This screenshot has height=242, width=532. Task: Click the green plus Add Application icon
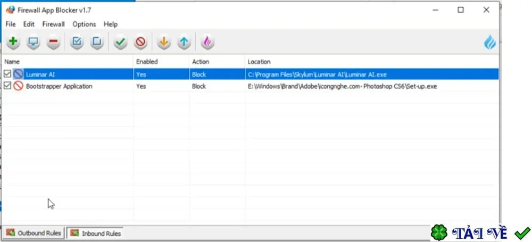click(13, 42)
